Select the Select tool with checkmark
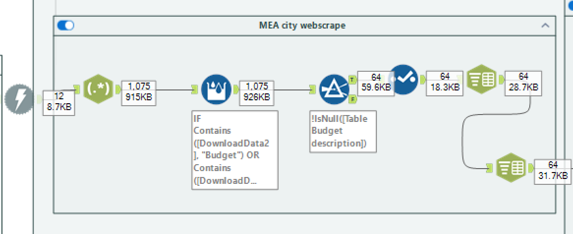Image resolution: width=573 pixels, height=234 pixels. (x=403, y=79)
